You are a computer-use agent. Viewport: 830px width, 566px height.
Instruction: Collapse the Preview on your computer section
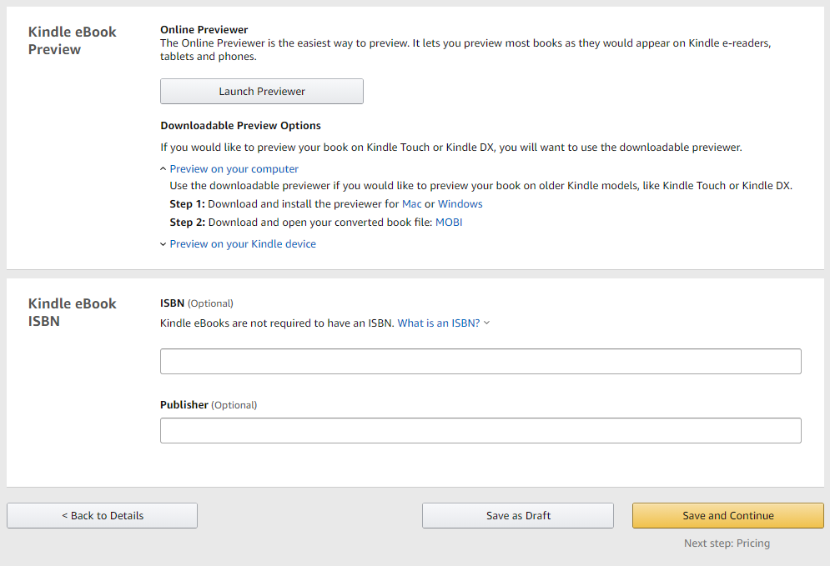(x=234, y=169)
